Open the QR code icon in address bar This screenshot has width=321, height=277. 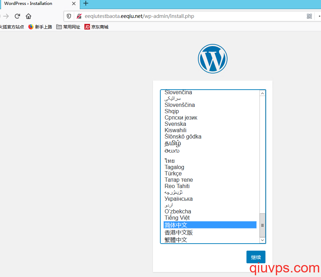[x=309, y=16]
